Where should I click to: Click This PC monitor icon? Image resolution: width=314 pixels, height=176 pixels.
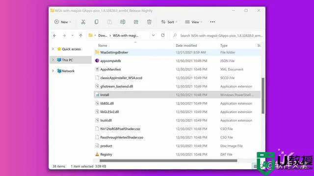tap(59, 60)
